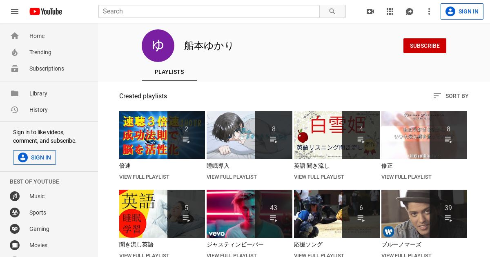
Task: Click the 修正 playlist title
Action: pos(387,166)
